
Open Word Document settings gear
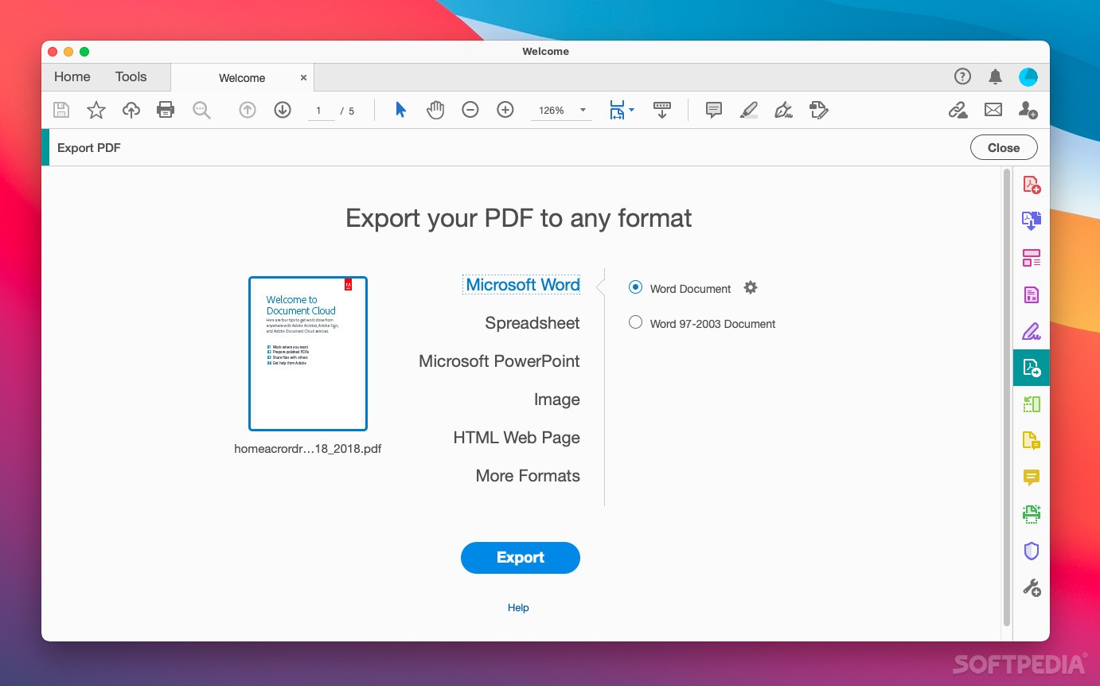[751, 288]
